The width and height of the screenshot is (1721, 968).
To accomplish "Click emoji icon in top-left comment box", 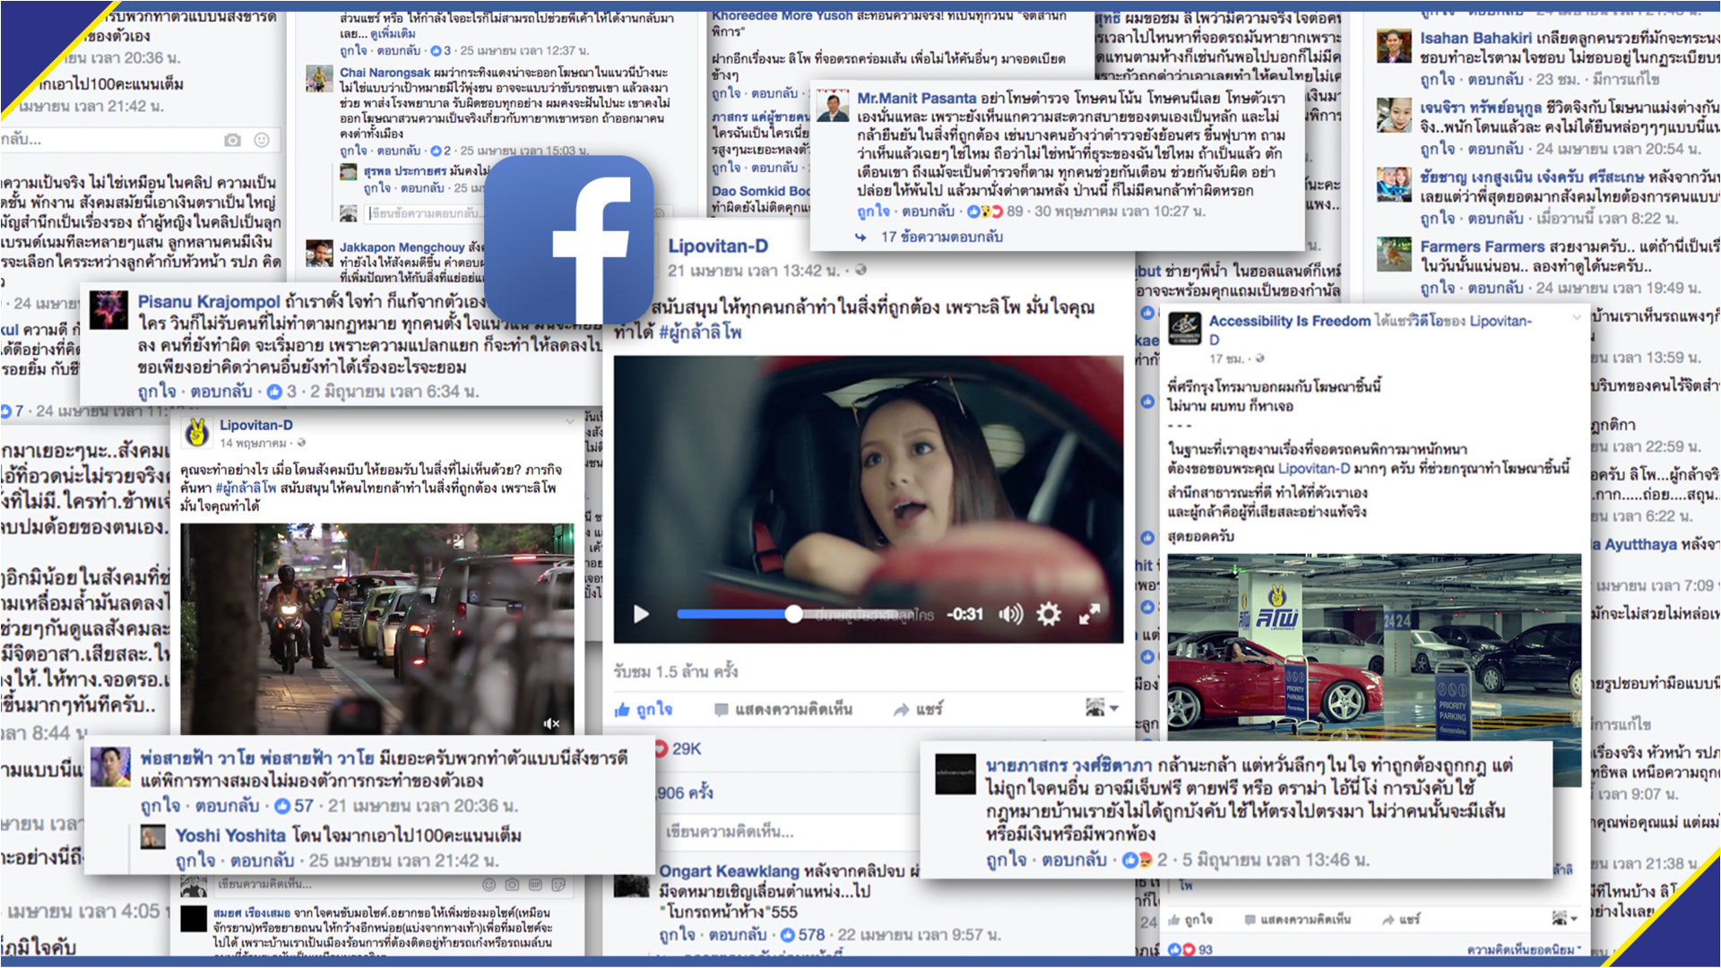I will [262, 140].
